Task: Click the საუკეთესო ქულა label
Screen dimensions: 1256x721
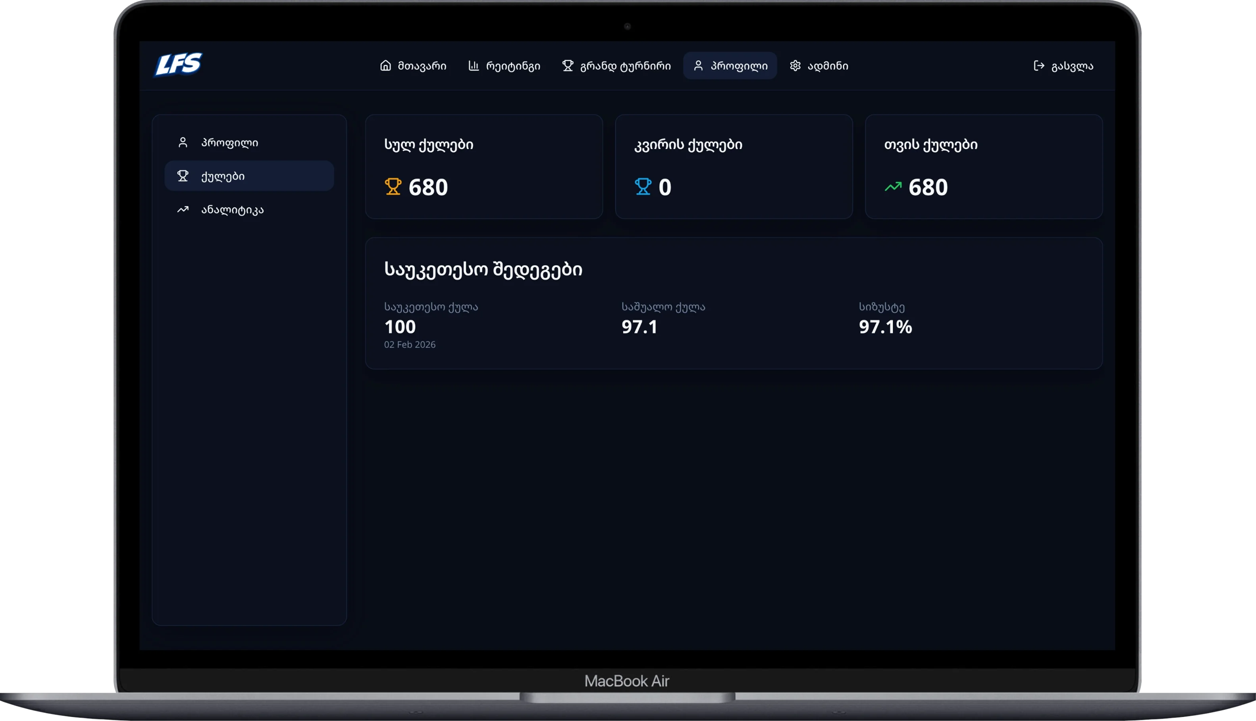Action: pos(431,307)
